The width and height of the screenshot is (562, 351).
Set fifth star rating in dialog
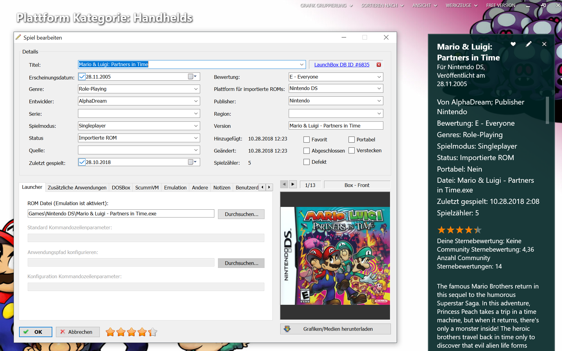[153, 332]
